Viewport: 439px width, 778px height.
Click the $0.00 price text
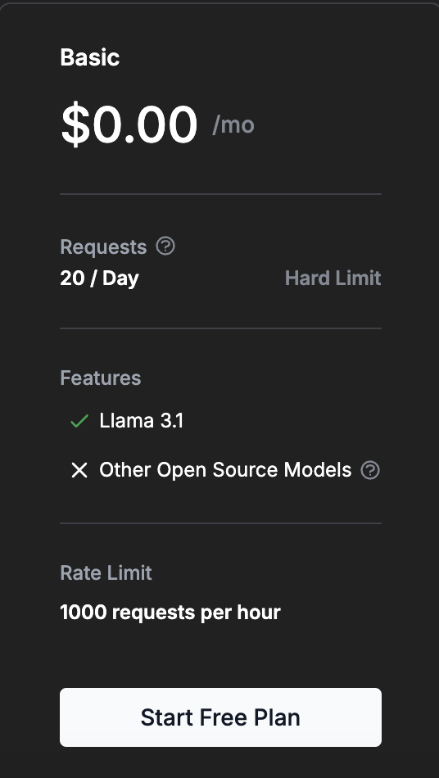tap(129, 124)
